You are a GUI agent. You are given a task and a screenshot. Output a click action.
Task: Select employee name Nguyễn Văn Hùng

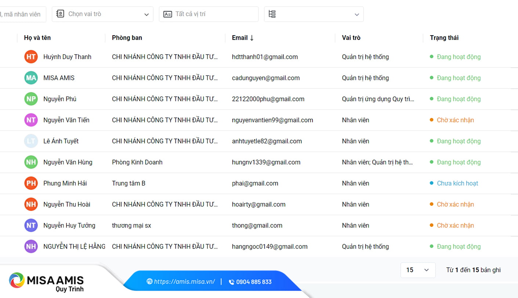tap(68, 162)
